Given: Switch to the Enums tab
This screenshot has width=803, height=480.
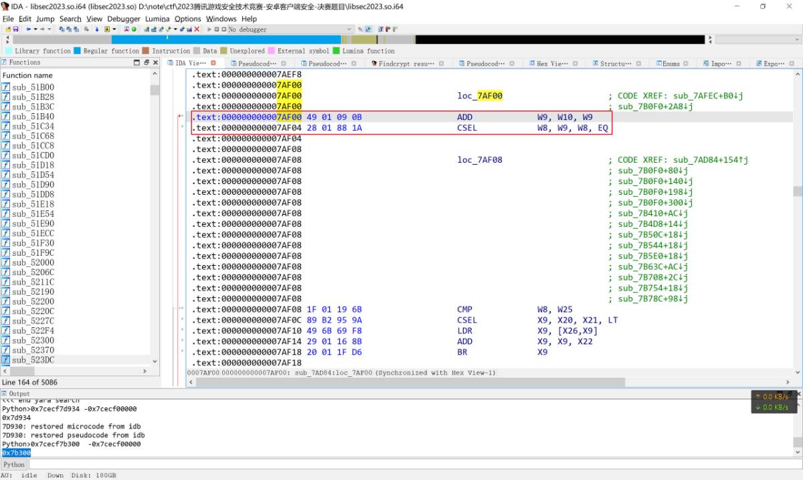Looking at the screenshot, I should (x=671, y=64).
